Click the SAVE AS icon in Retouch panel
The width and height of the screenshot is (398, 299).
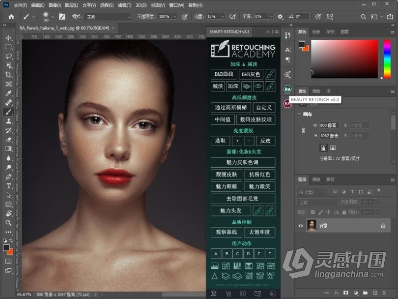[270, 276]
